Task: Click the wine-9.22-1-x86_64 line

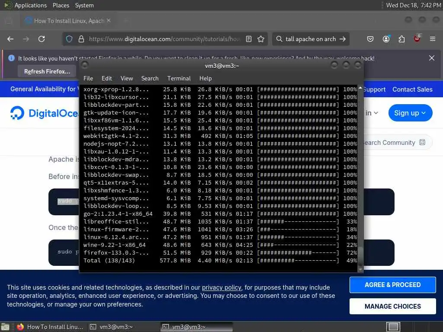Action: click(x=220, y=245)
